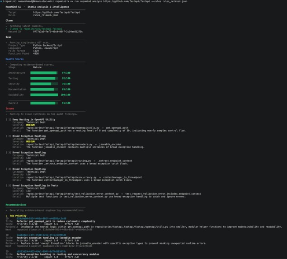Viewport: 287px width, 259px height.
Task: Click the Architecture score progress bar
Action: (44, 73)
